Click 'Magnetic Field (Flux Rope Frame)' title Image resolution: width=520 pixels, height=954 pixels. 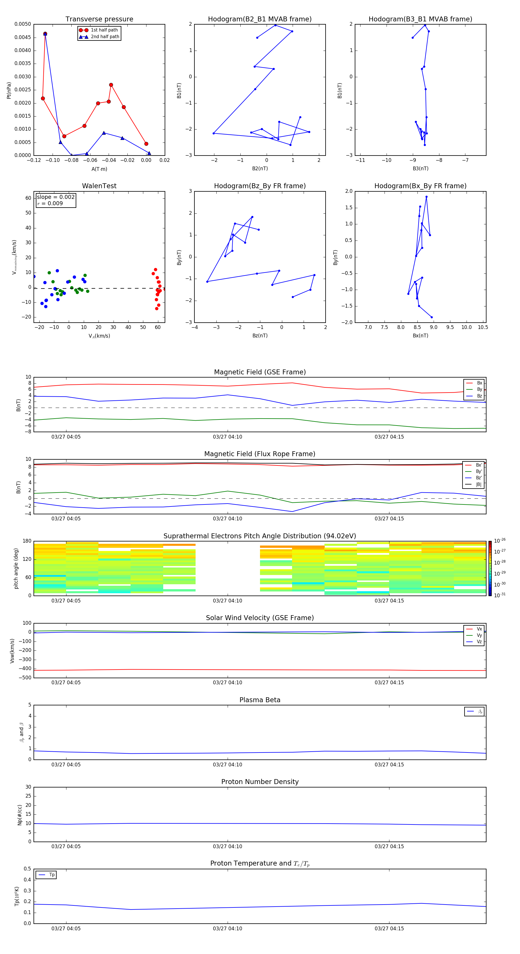[x=260, y=454]
